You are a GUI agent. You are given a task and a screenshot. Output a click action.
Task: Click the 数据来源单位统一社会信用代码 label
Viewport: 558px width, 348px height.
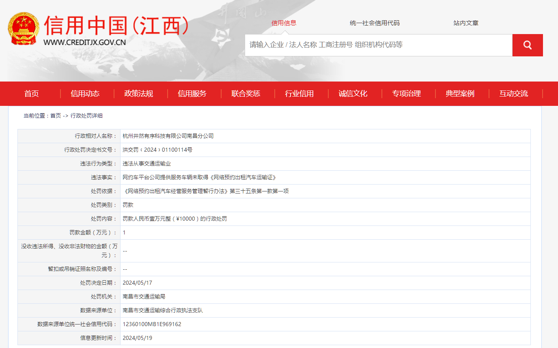(x=77, y=324)
